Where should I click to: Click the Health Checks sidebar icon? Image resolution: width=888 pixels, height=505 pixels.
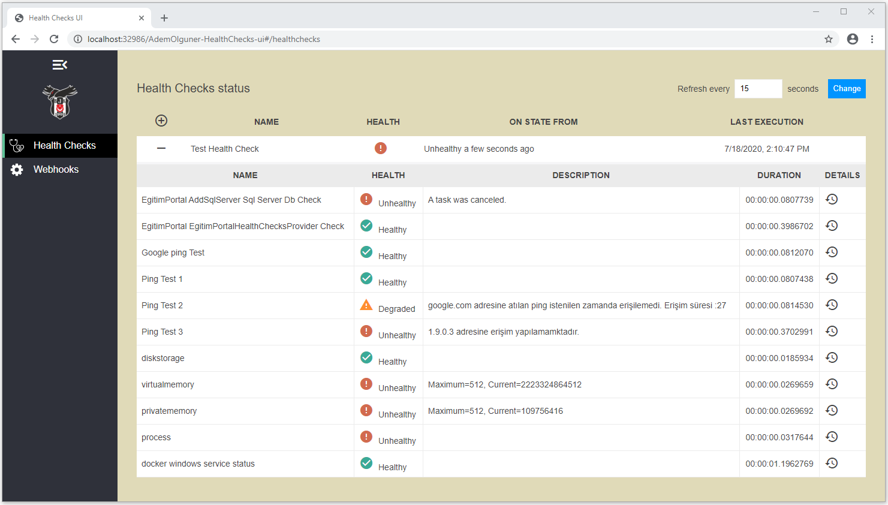coord(16,145)
